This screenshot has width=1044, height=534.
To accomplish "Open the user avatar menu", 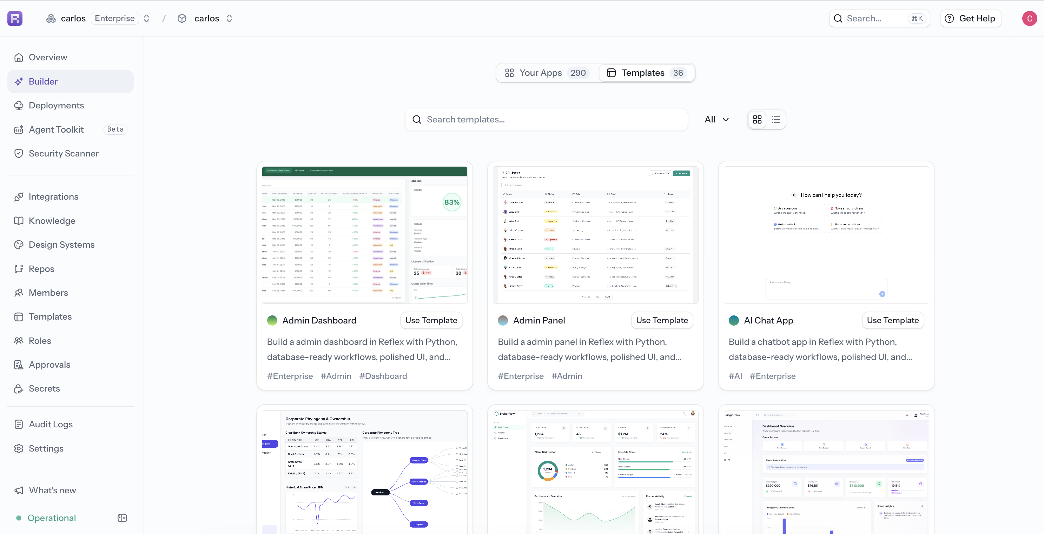I will click(x=1029, y=18).
